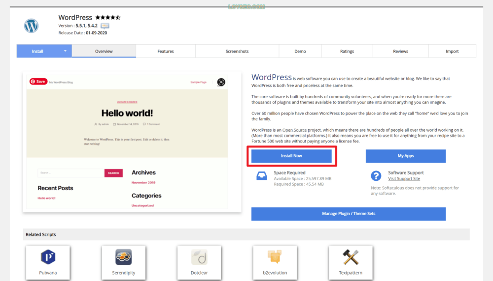Go to the Ratings tab
Screen dimensions: 493x281
pyautogui.click(x=347, y=52)
